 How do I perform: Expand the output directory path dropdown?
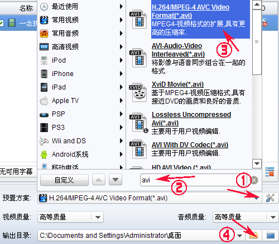[240, 236]
